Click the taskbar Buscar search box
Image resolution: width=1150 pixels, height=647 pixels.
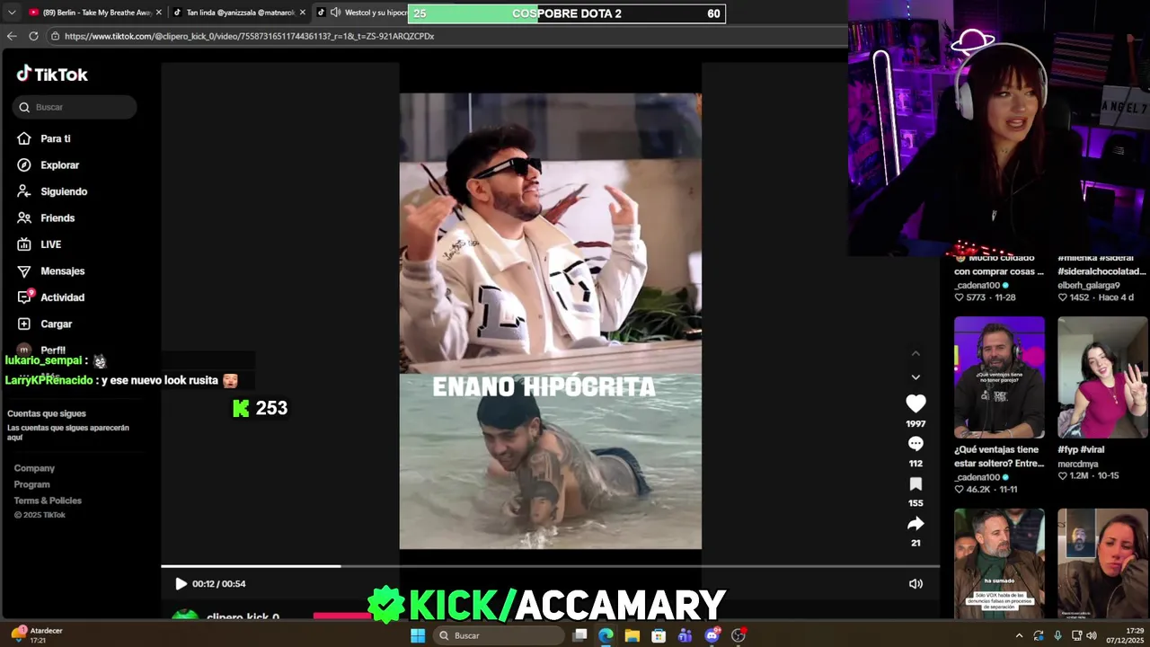click(497, 635)
